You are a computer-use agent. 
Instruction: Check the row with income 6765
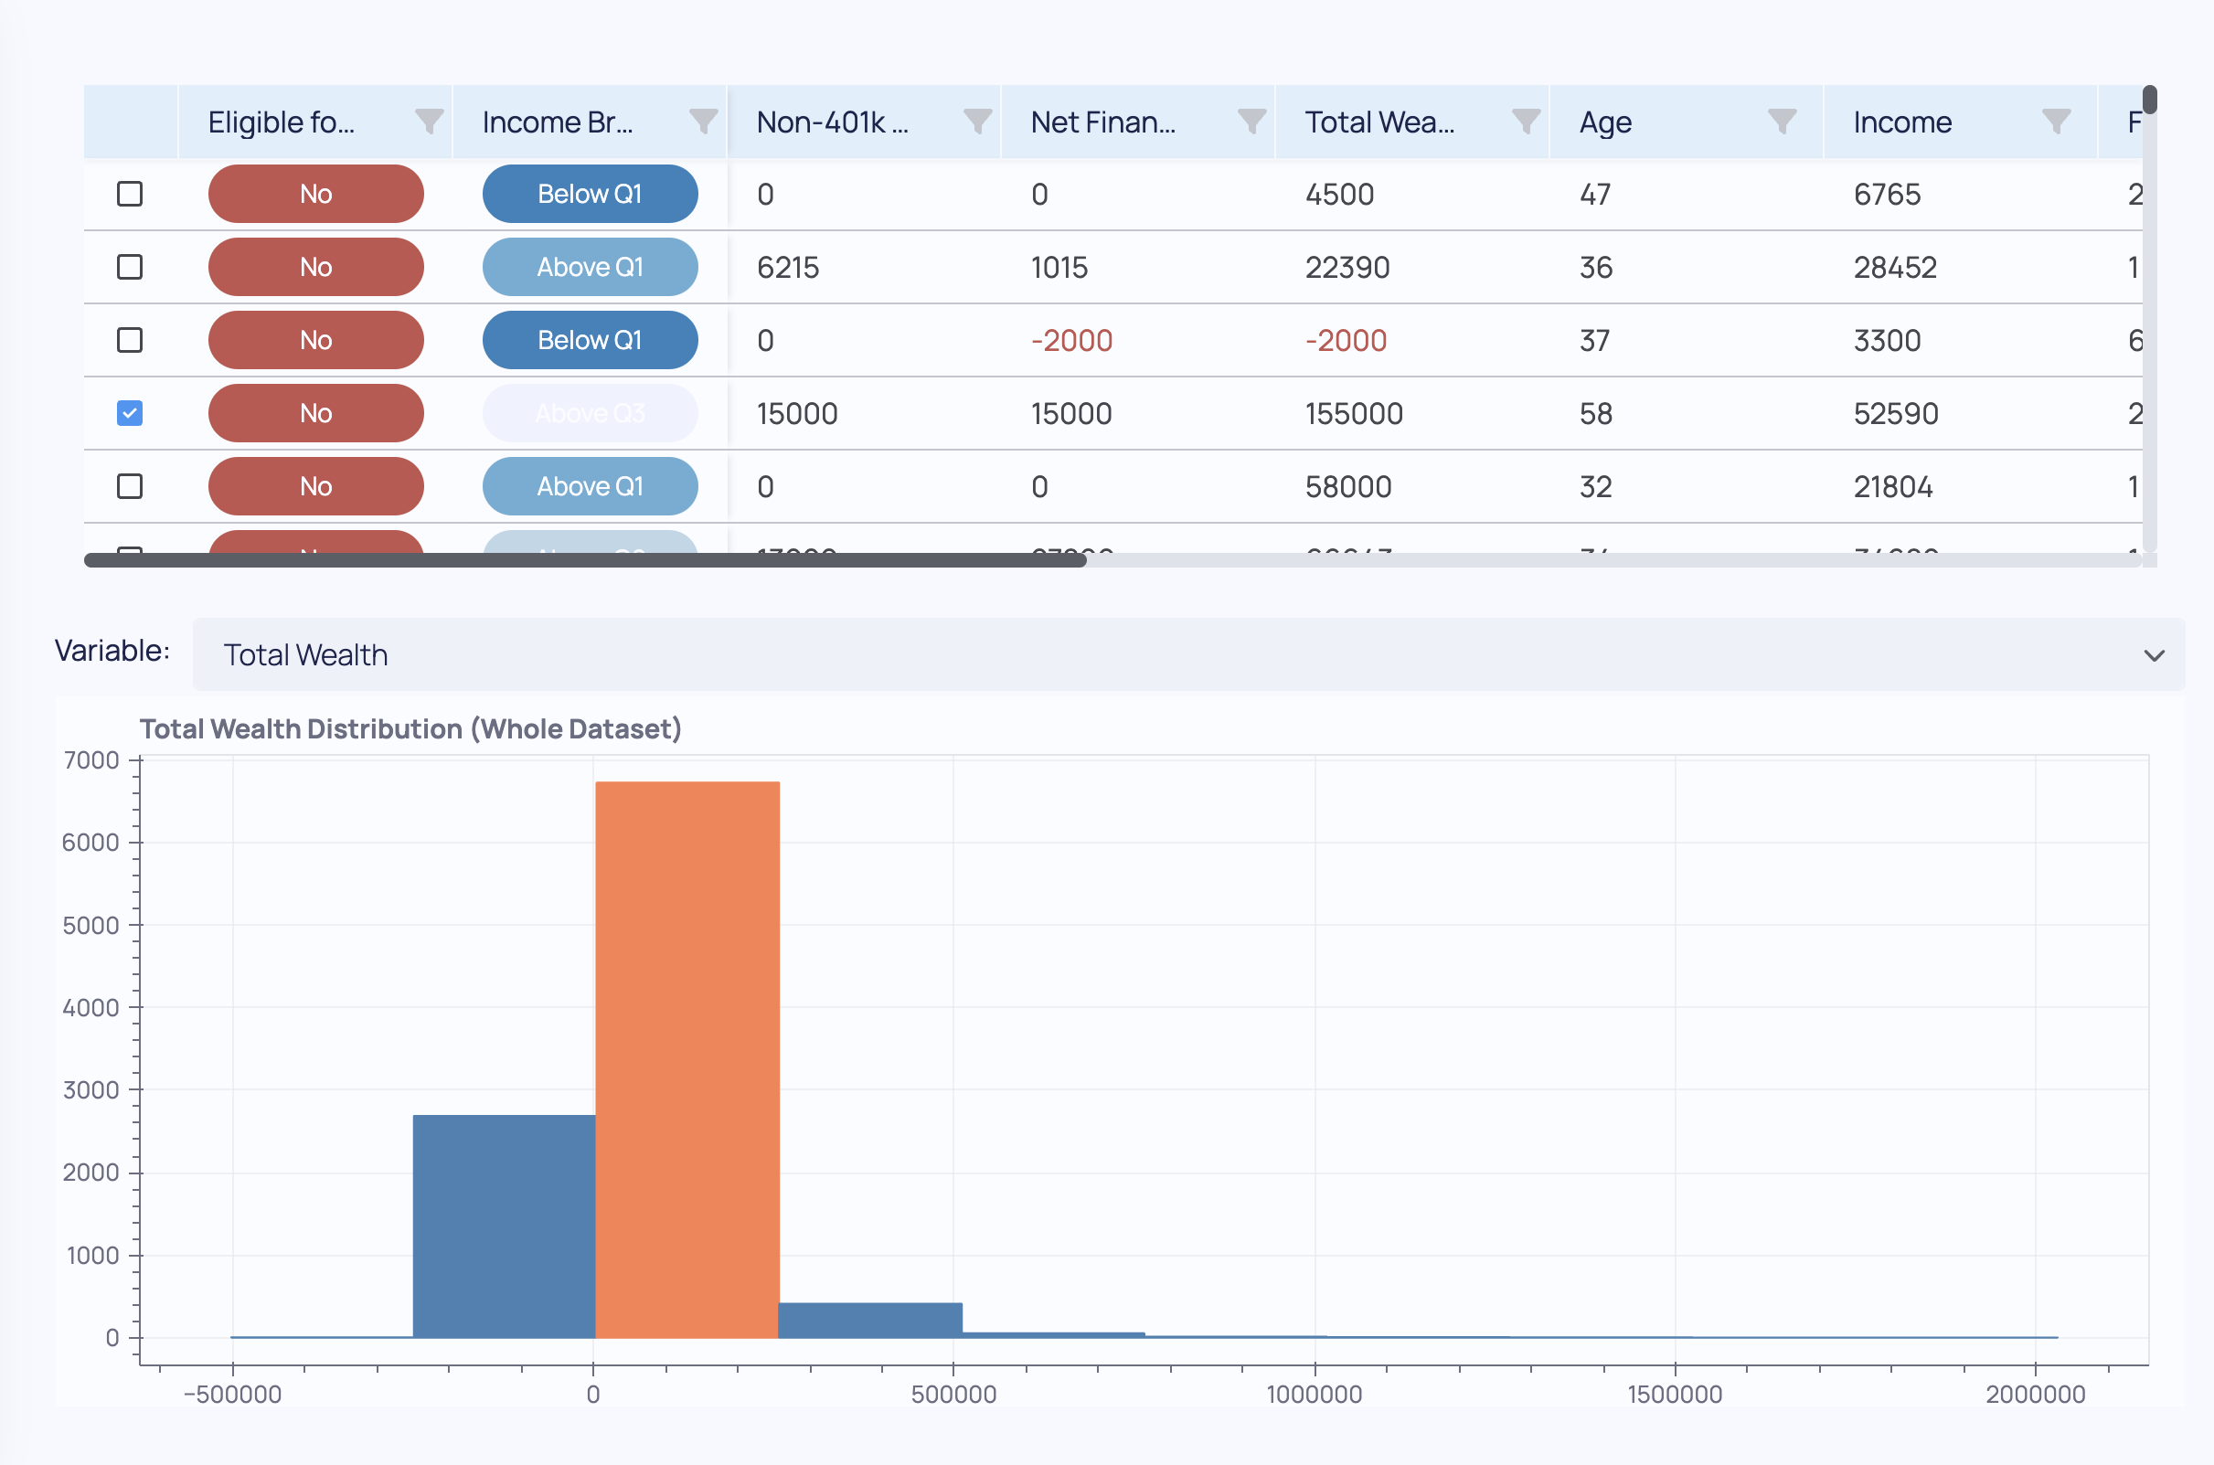tap(130, 195)
